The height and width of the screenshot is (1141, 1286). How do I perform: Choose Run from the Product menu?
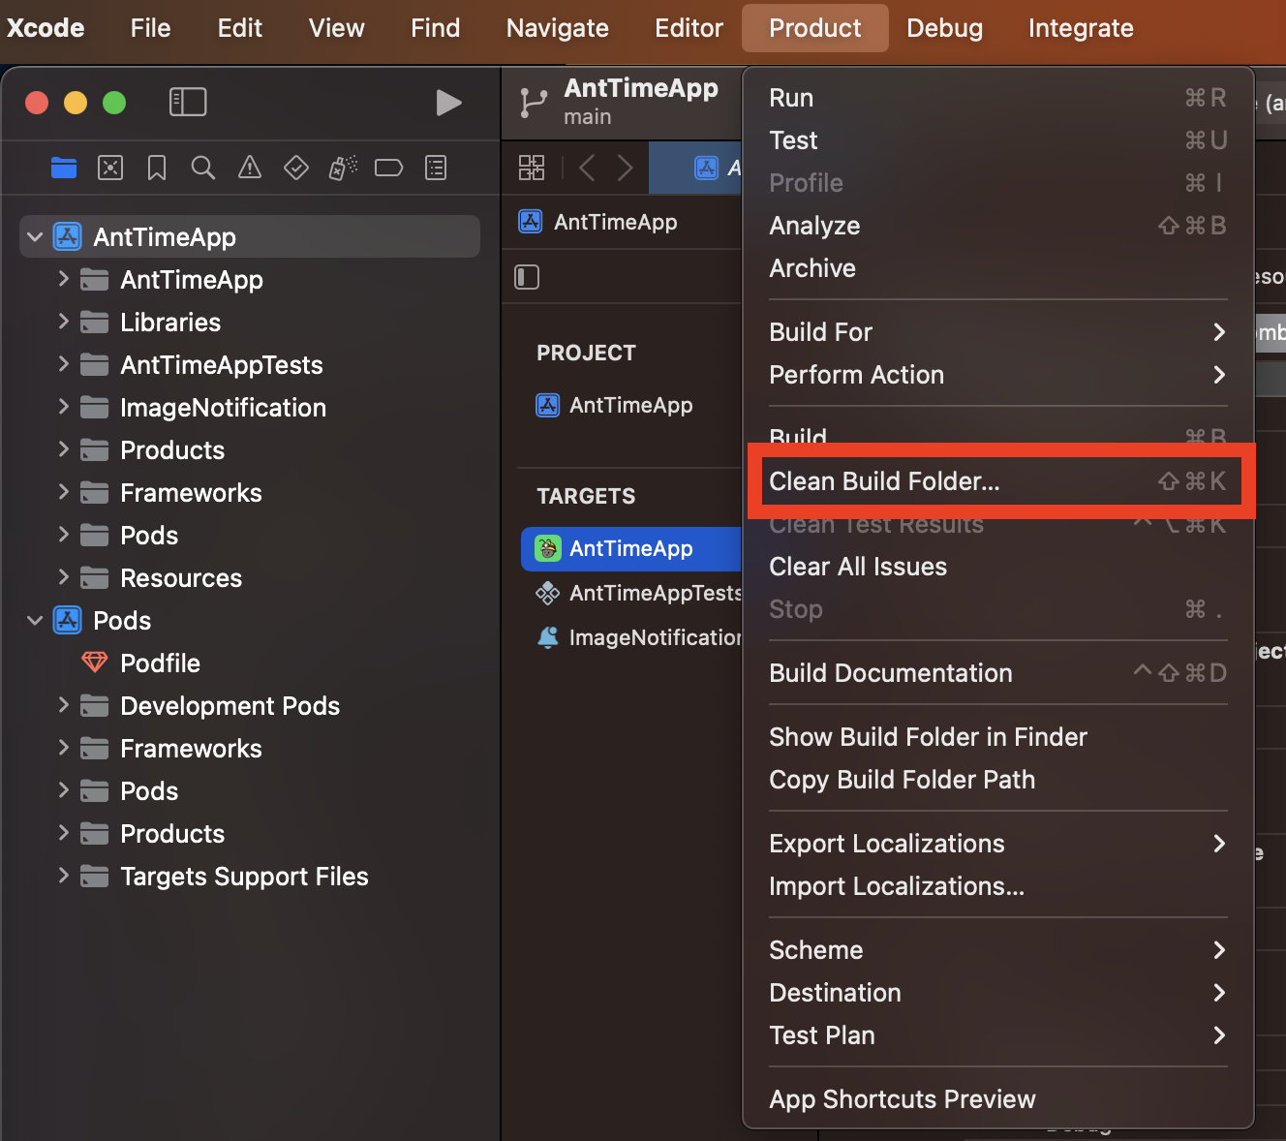pos(997,98)
